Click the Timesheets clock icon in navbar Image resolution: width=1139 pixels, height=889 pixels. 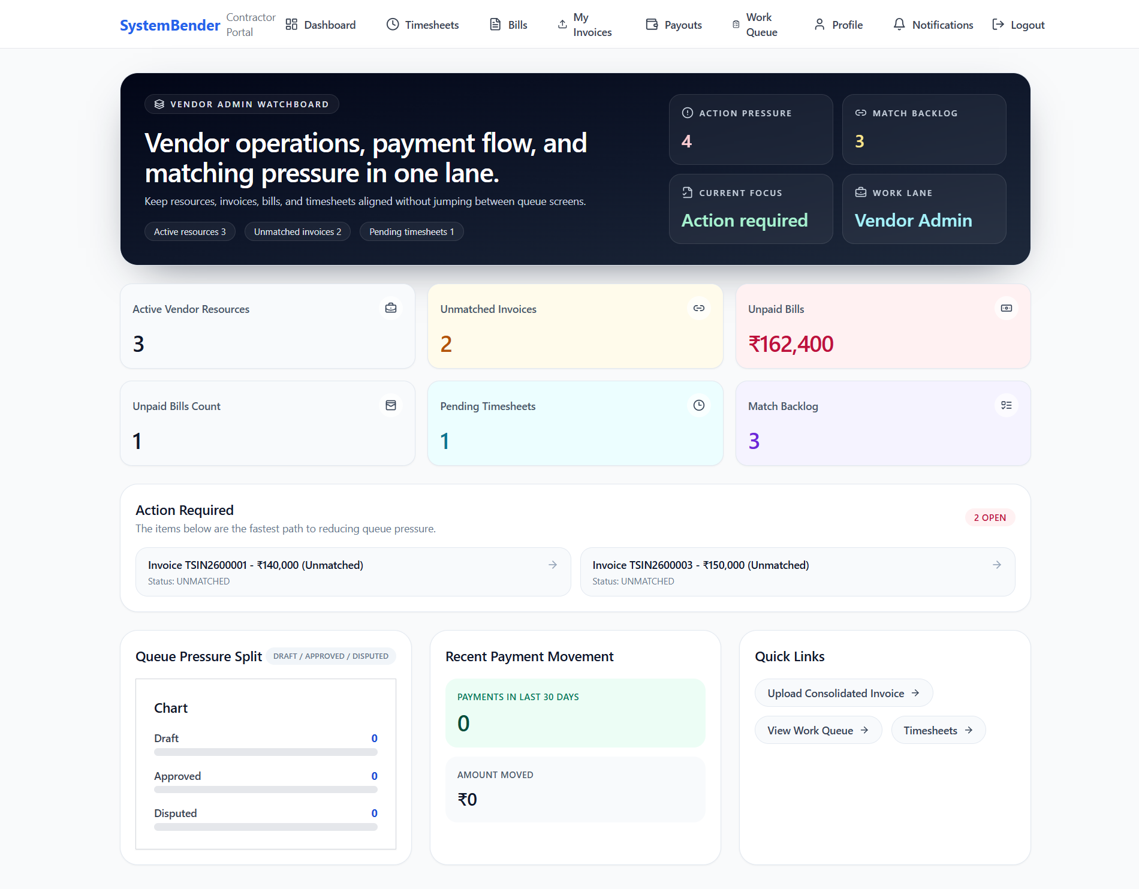393,25
